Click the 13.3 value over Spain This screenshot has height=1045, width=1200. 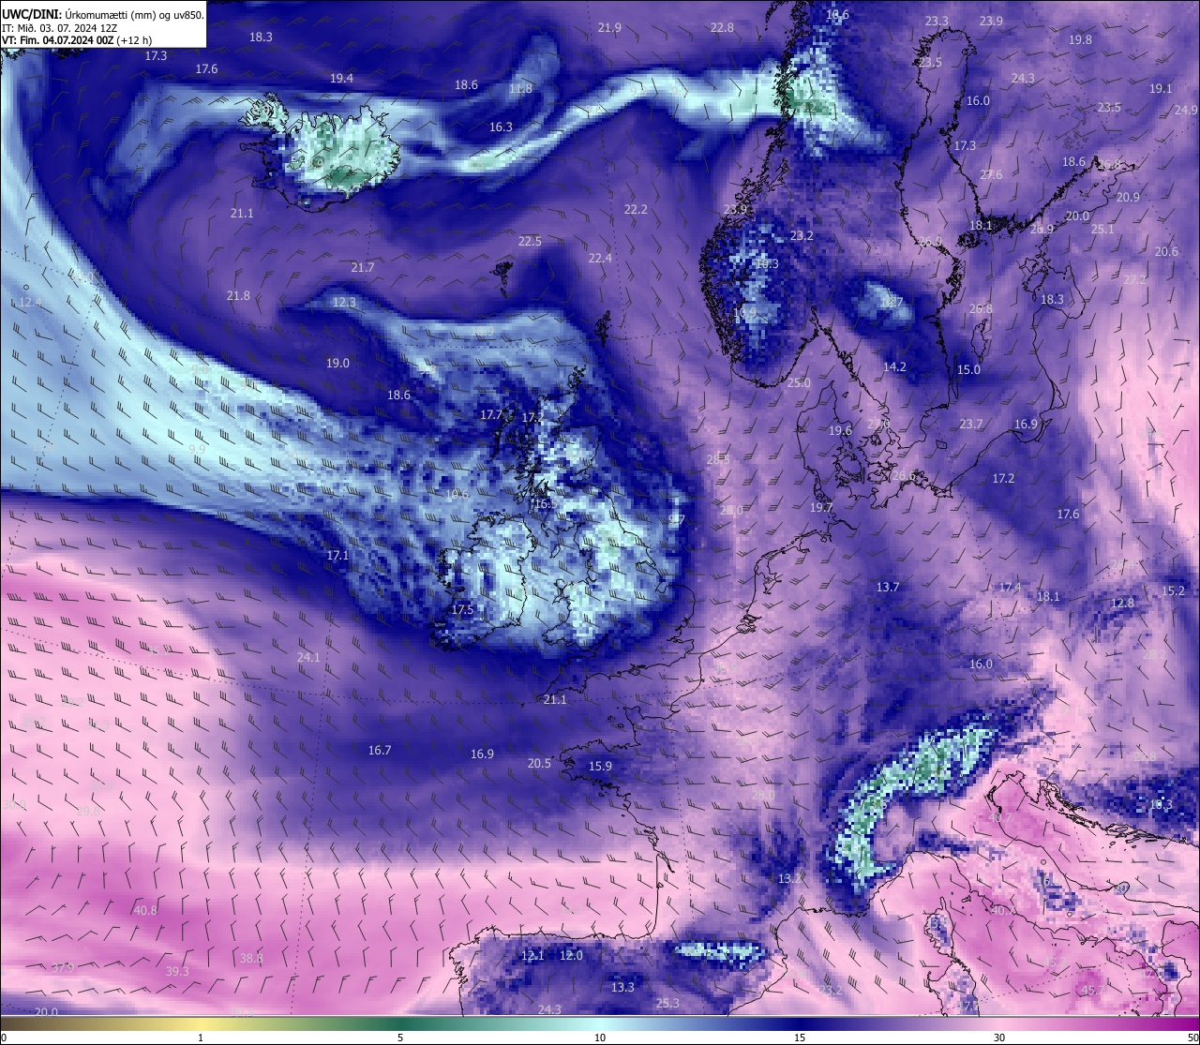(x=622, y=988)
